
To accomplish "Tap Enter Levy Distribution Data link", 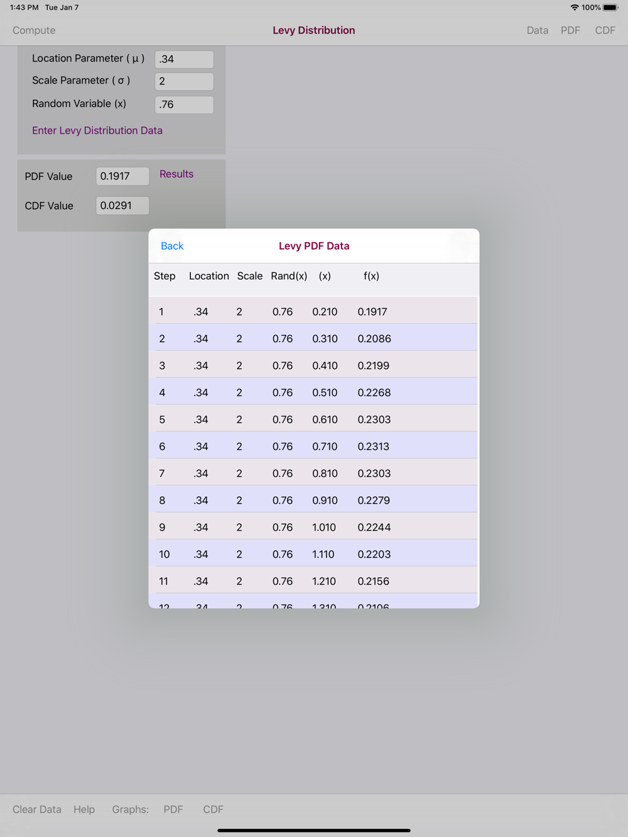I will (97, 131).
